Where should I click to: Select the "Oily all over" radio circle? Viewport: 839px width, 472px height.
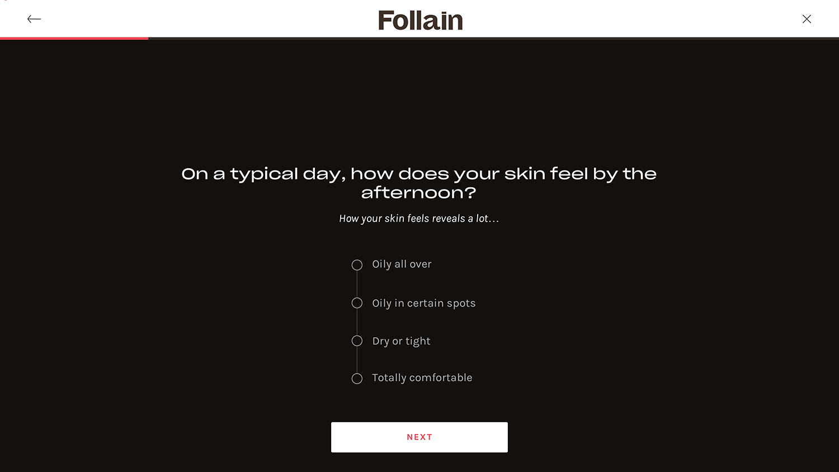[x=357, y=265]
